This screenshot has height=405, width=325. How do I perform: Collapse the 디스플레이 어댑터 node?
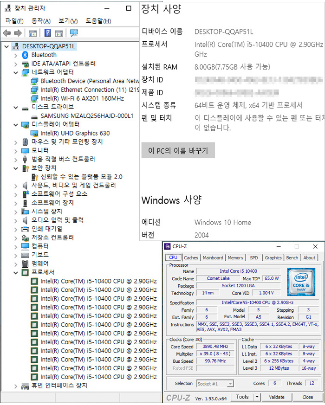pyautogui.click(x=15, y=125)
